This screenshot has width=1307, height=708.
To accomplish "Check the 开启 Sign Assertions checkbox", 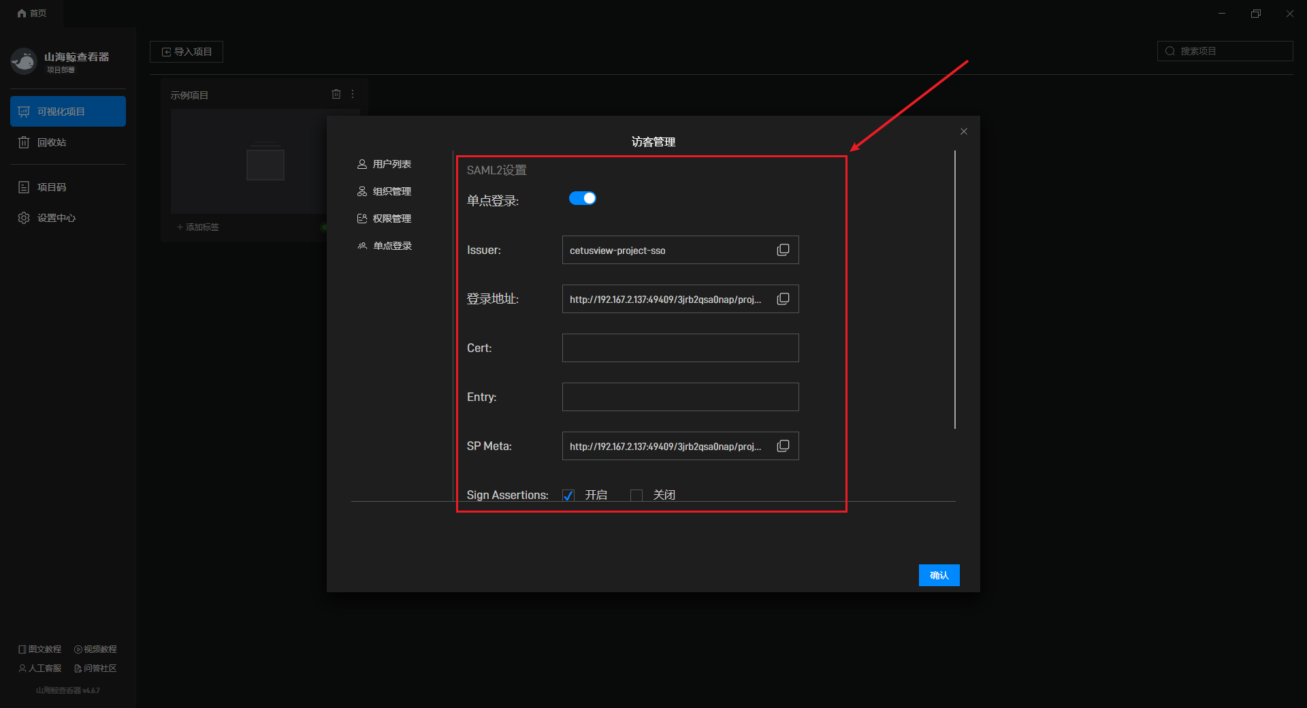I will click(568, 495).
